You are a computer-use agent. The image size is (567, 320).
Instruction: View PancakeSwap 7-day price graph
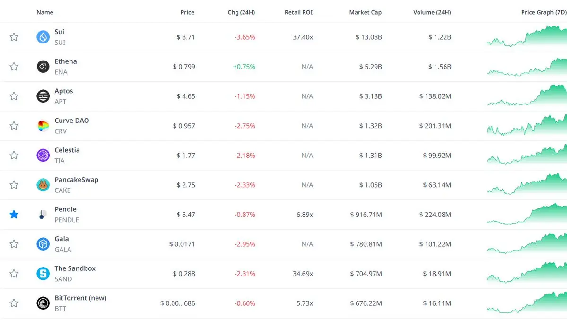[527, 184]
